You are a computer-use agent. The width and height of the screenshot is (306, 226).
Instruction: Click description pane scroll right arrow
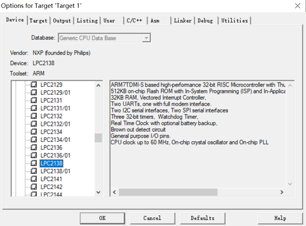pos(281,192)
